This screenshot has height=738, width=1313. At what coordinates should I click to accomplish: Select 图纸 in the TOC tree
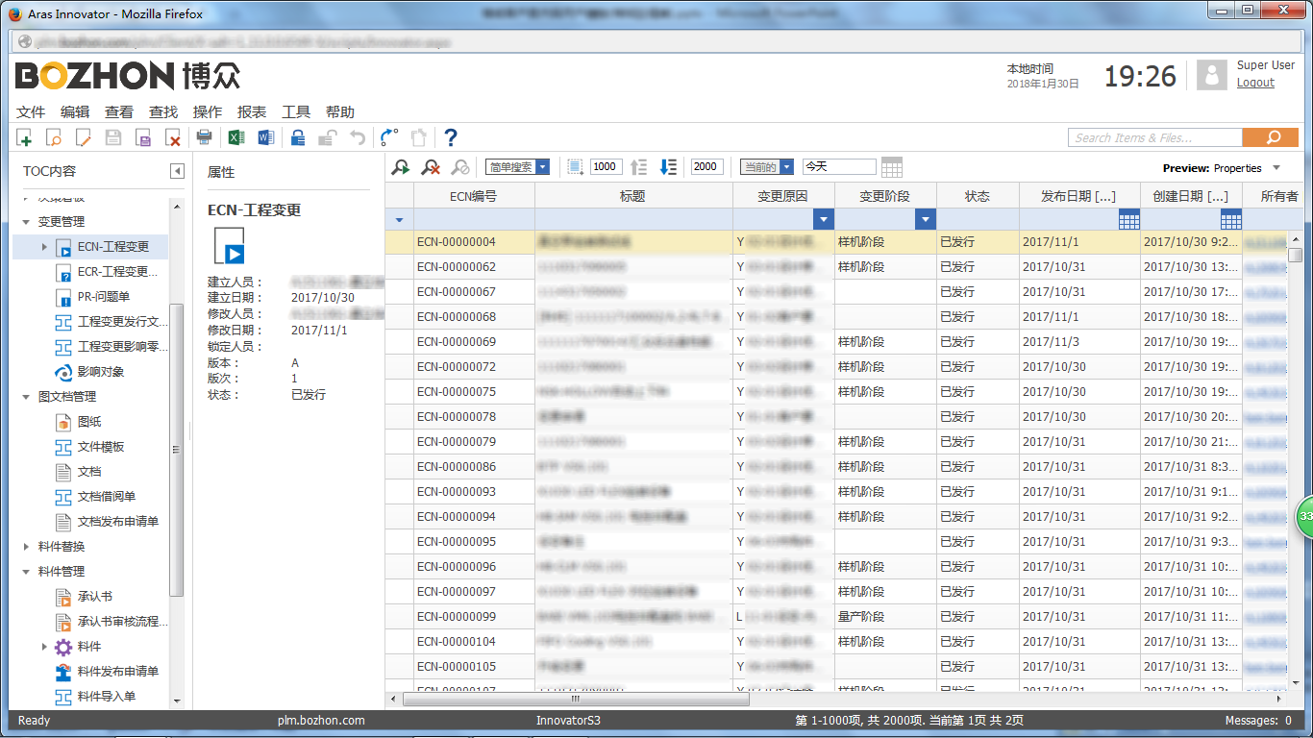point(89,422)
